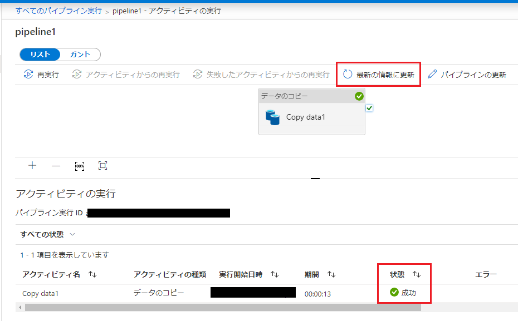Viewport: 518px width, 321px height.
Task: Reset canvas zoom to 100%
Action: pyautogui.click(x=80, y=166)
